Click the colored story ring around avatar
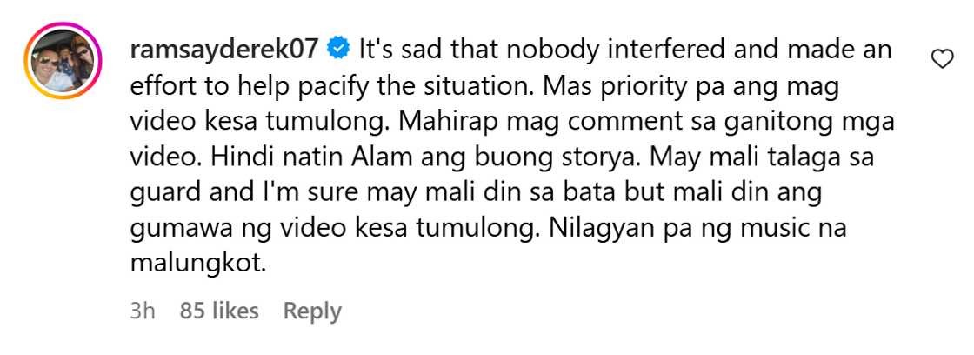This screenshot has height=355, width=974. (x=62, y=61)
